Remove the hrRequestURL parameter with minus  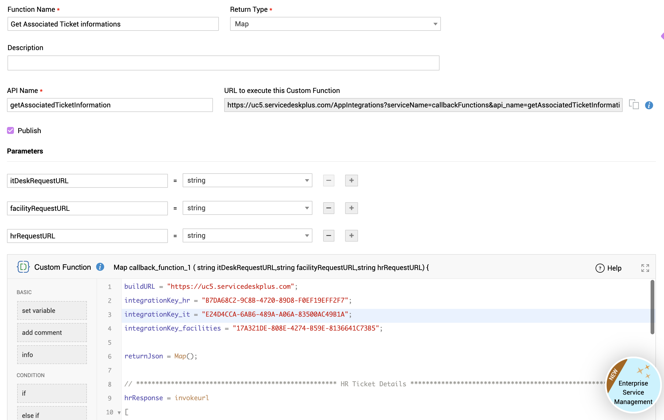(x=329, y=235)
